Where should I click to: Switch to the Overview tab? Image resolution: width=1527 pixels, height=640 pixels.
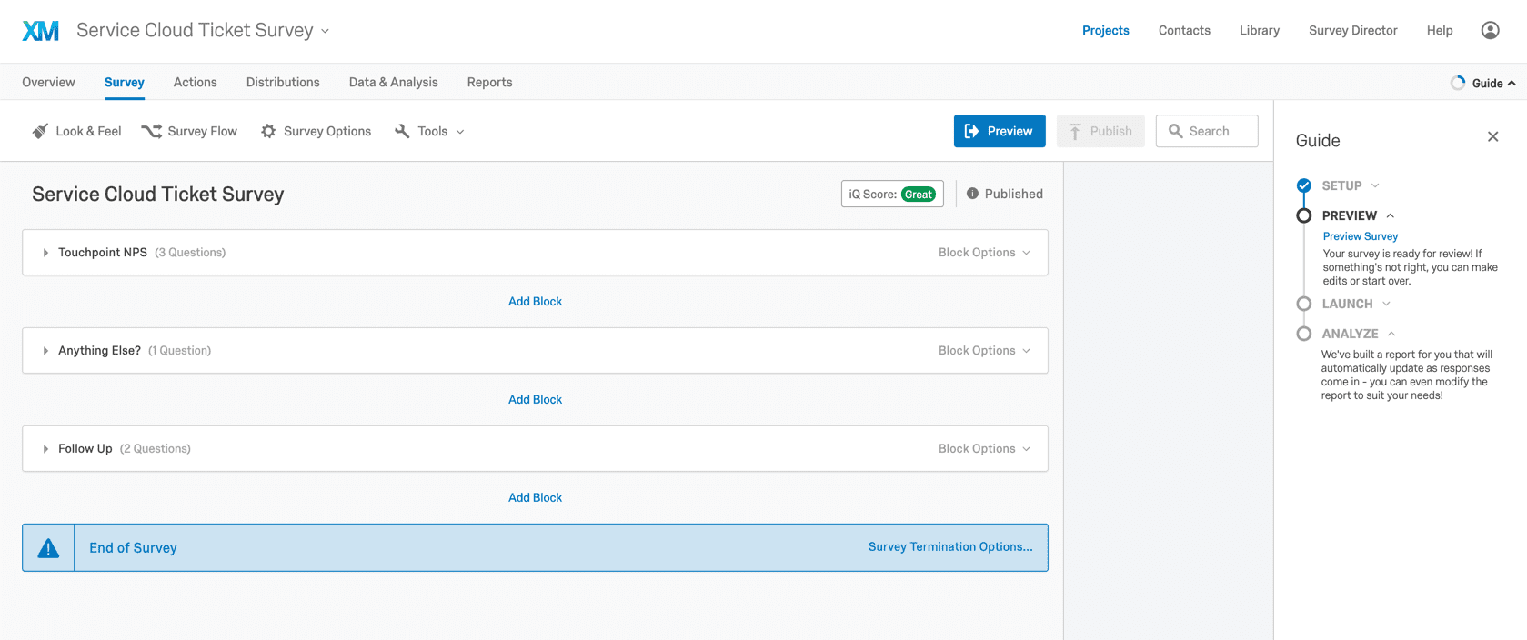click(48, 82)
